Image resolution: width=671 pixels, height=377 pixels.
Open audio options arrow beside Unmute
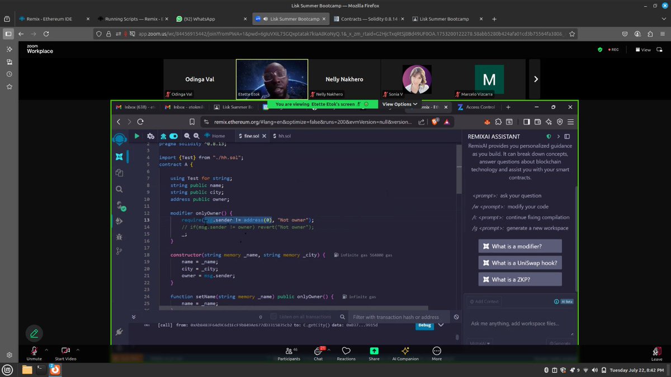[46, 350]
